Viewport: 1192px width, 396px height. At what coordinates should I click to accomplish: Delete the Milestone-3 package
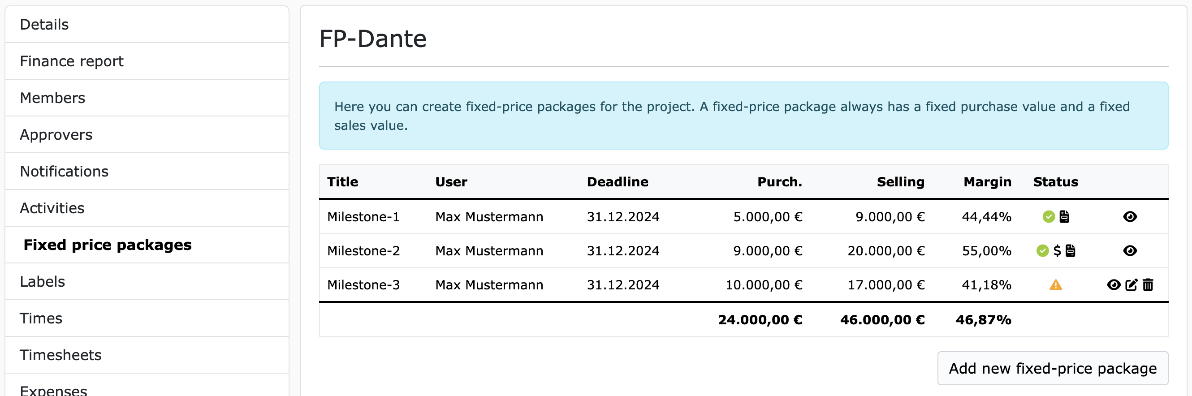point(1147,285)
